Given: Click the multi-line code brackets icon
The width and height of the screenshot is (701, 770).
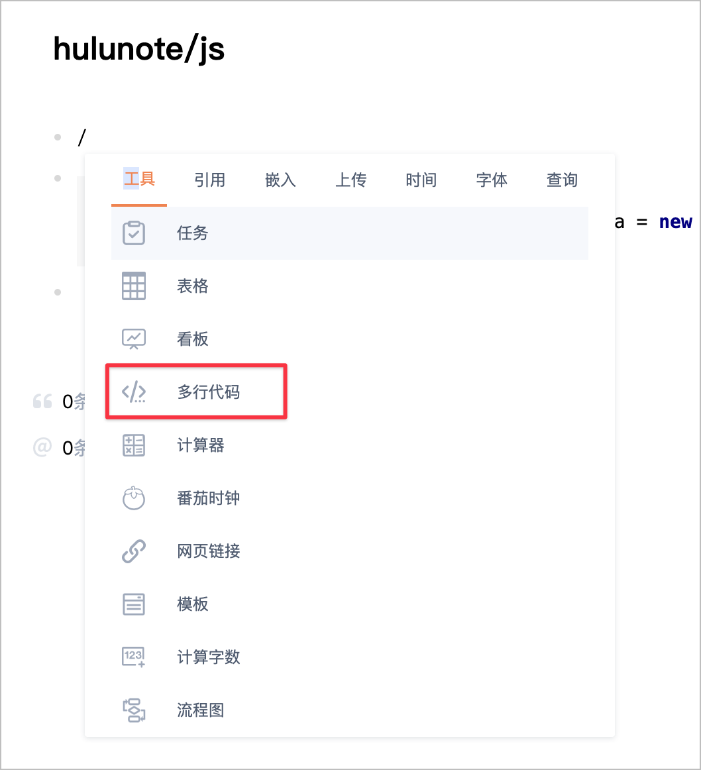Looking at the screenshot, I should tap(134, 392).
